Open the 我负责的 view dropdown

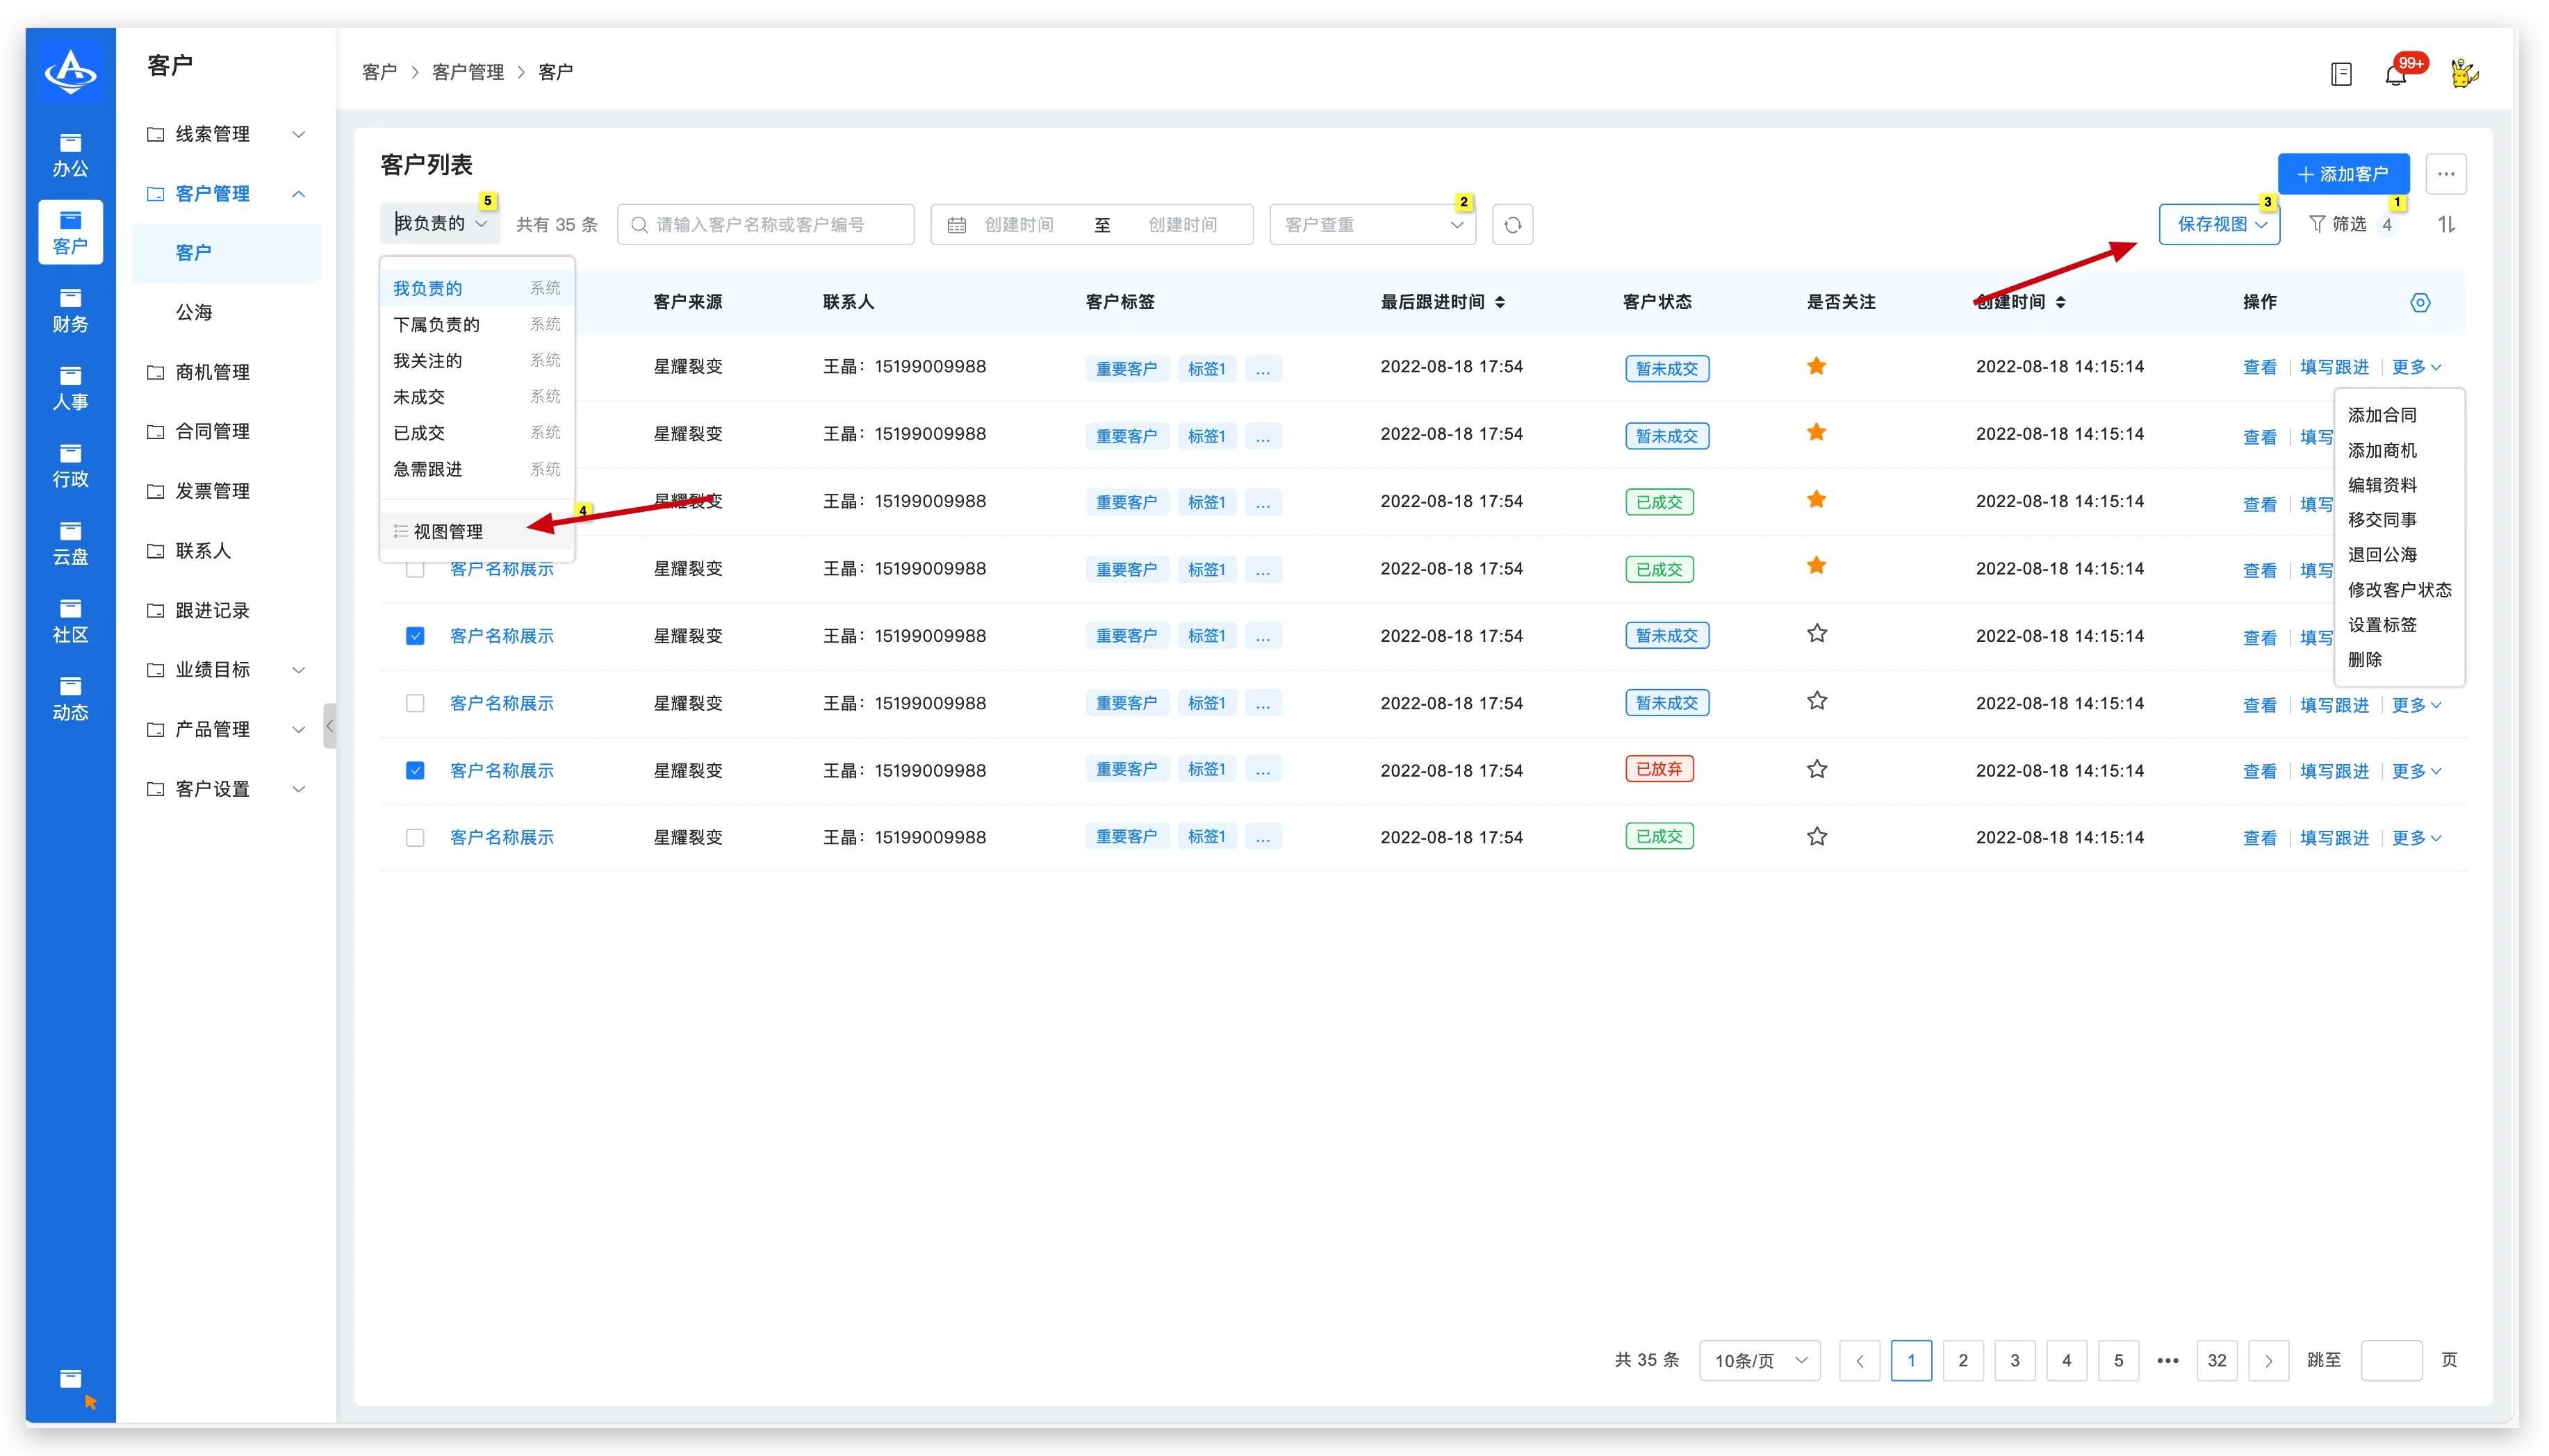pyautogui.click(x=440, y=224)
